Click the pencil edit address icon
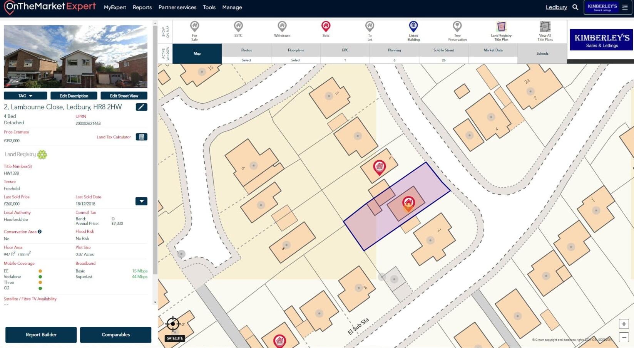Viewport: 634px width, 348px height. 141,107
